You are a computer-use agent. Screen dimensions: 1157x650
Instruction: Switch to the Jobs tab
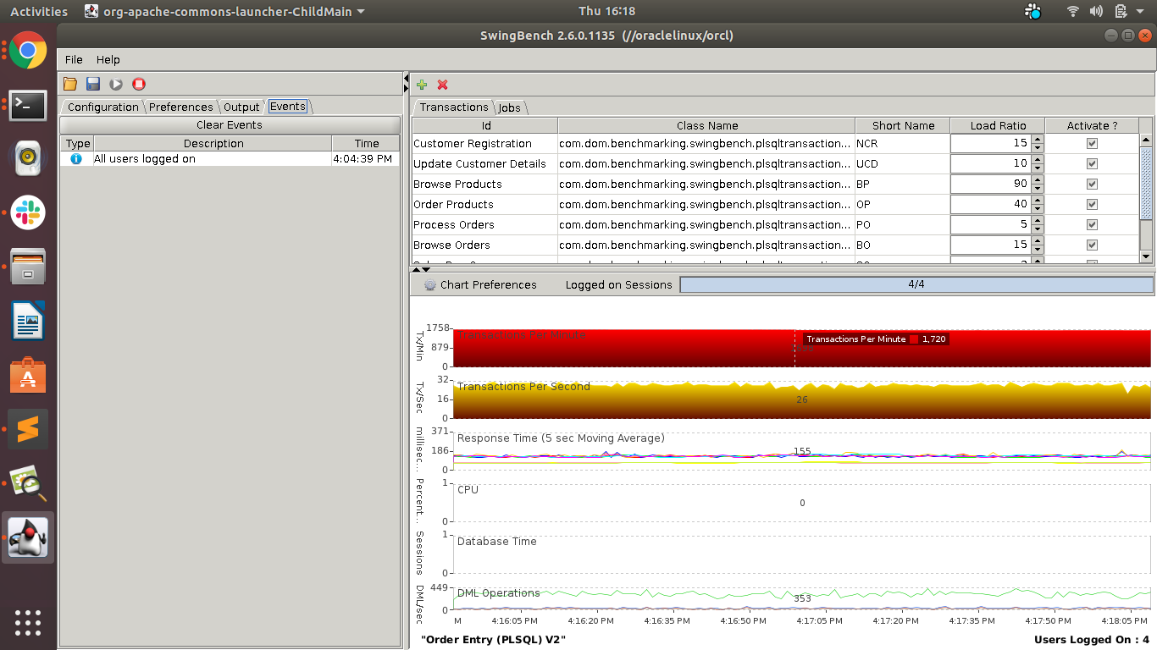[510, 107]
